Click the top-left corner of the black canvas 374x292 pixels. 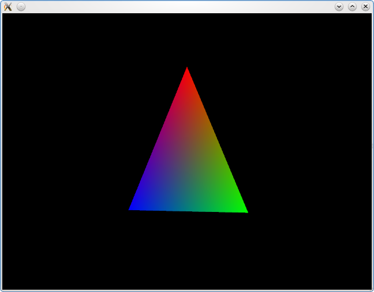pos(4,16)
